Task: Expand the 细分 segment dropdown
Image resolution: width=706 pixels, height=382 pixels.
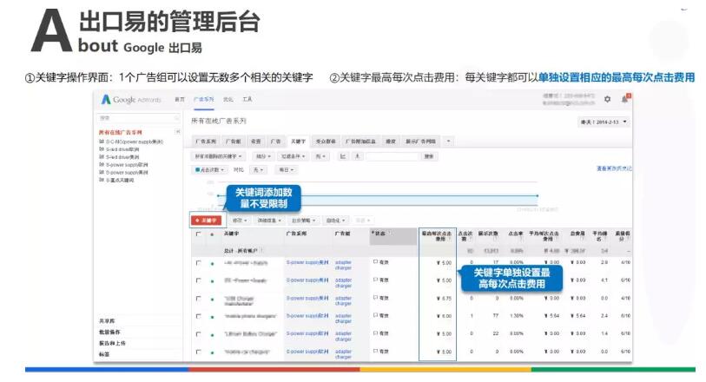Action: point(263,156)
